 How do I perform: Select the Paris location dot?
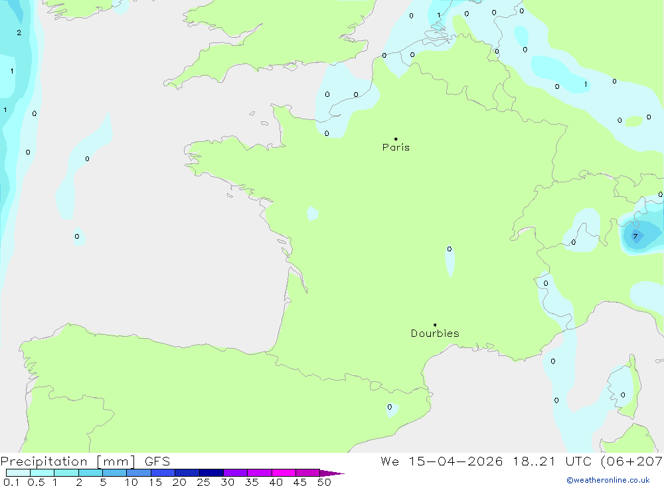396,139
